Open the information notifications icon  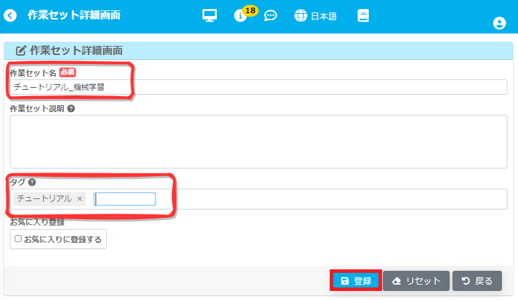tap(240, 16)
